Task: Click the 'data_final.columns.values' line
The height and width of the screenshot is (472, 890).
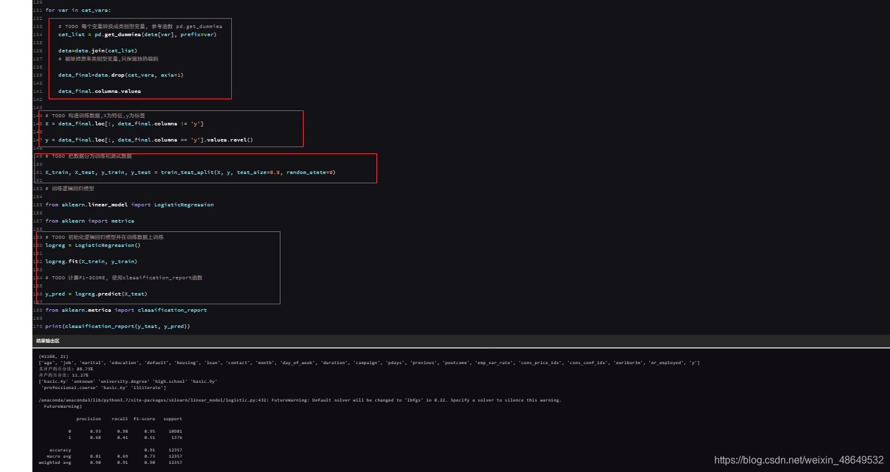Action: [100, 92]
